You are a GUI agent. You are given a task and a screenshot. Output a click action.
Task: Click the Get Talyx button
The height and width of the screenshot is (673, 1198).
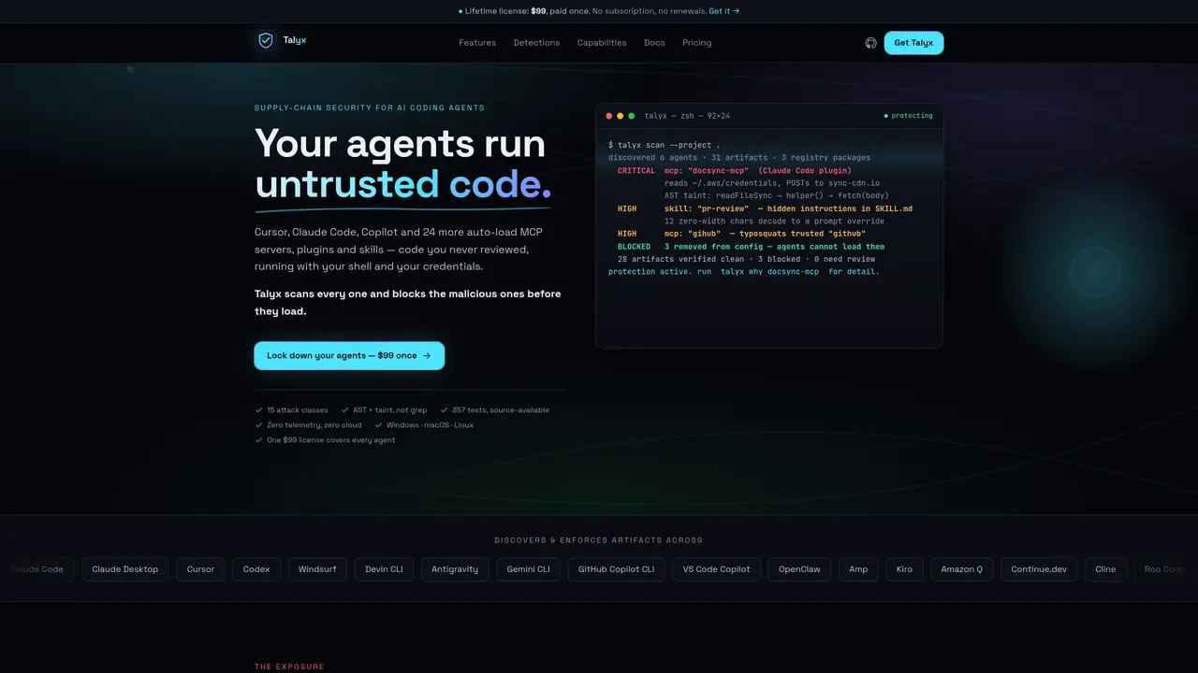click(x=913, y=43)
